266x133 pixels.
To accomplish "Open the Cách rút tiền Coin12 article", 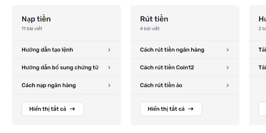I will click(167, 67).
